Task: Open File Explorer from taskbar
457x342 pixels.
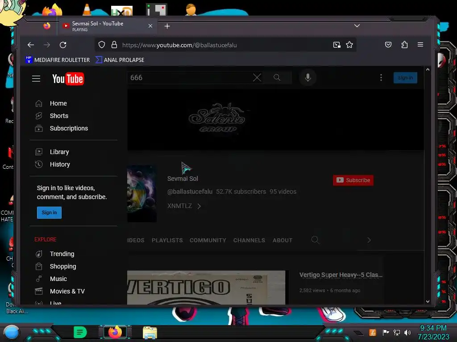Action: (x=150, y=333)
